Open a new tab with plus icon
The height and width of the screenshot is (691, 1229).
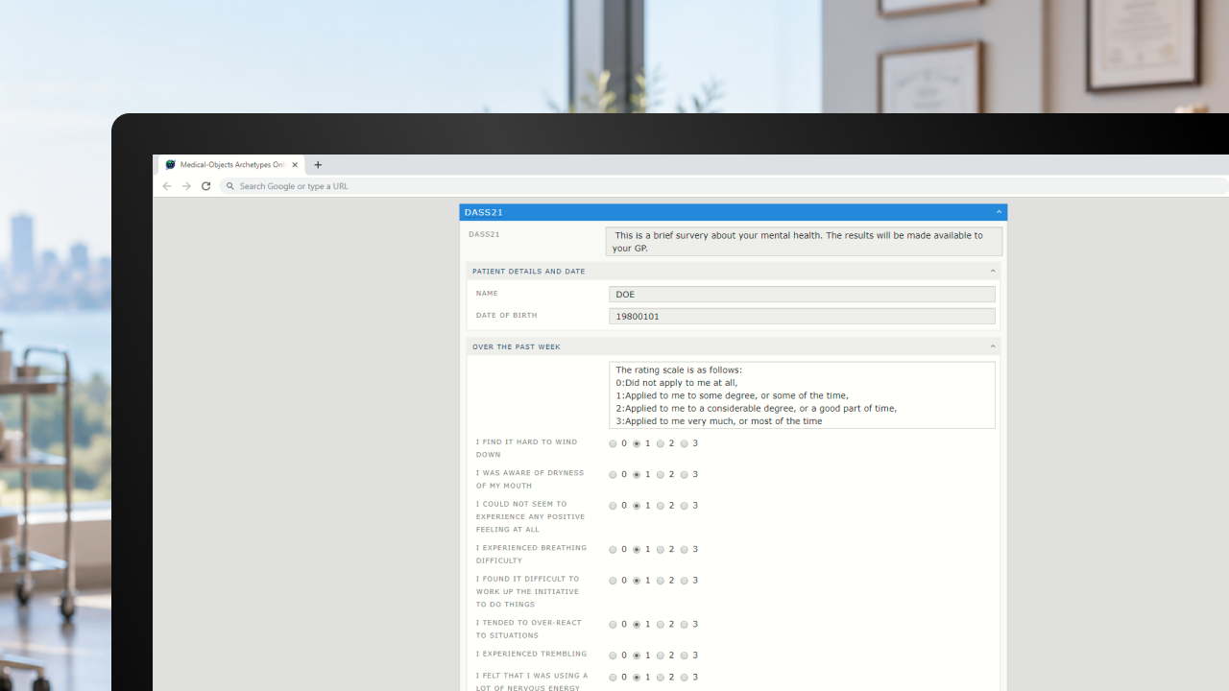point(318,165)
